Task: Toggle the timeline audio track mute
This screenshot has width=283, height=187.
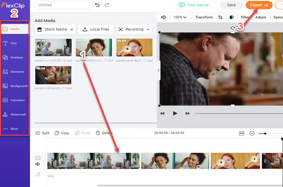Action: click(38, 164)
